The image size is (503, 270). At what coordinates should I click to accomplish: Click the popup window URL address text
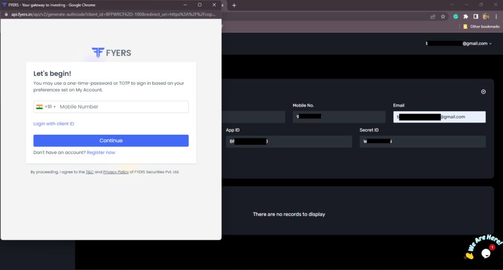pyautogui.click(x=113, y=14)
